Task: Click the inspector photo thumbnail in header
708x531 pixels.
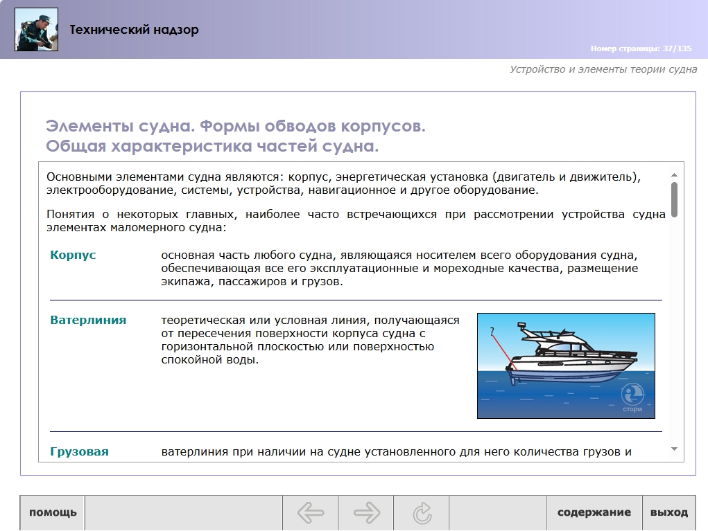Action: (36, 29)
